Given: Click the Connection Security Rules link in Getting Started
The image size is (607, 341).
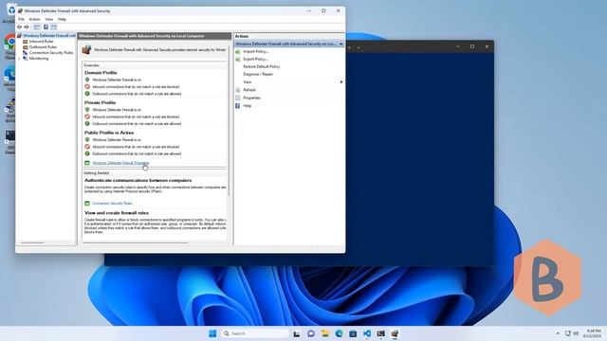Looking at the screenshot, I should [x=112, y=203].
